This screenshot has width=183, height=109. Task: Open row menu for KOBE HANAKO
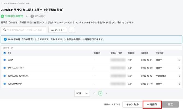(179, 84)
